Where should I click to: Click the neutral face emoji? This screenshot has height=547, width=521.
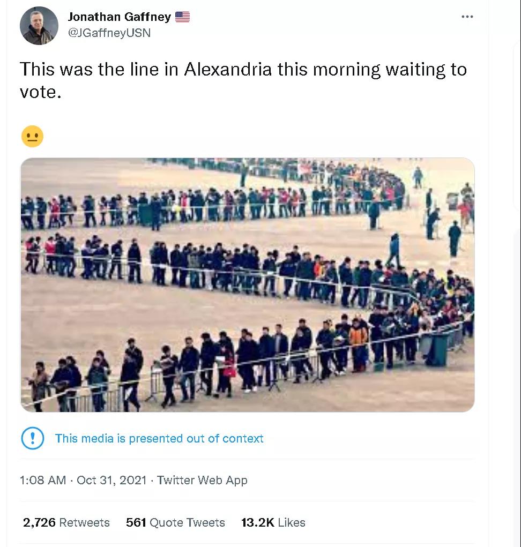coord(33,137)
